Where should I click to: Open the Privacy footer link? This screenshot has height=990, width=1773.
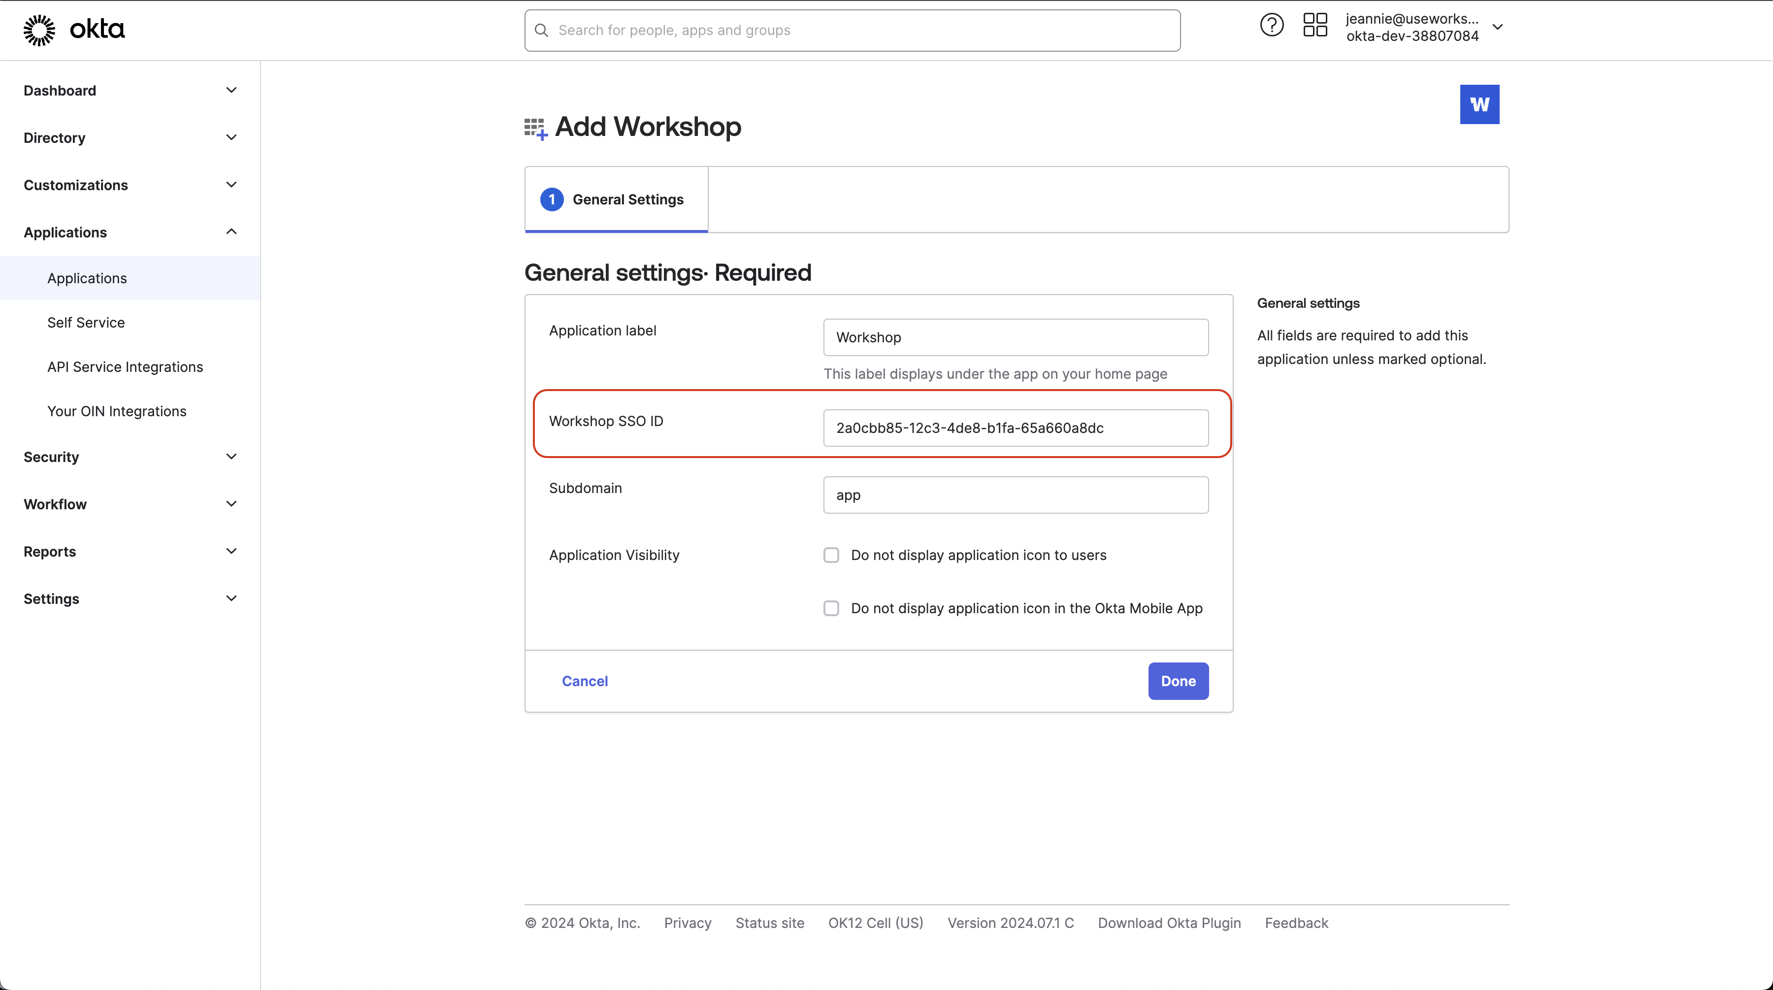(x=688, y=923)
